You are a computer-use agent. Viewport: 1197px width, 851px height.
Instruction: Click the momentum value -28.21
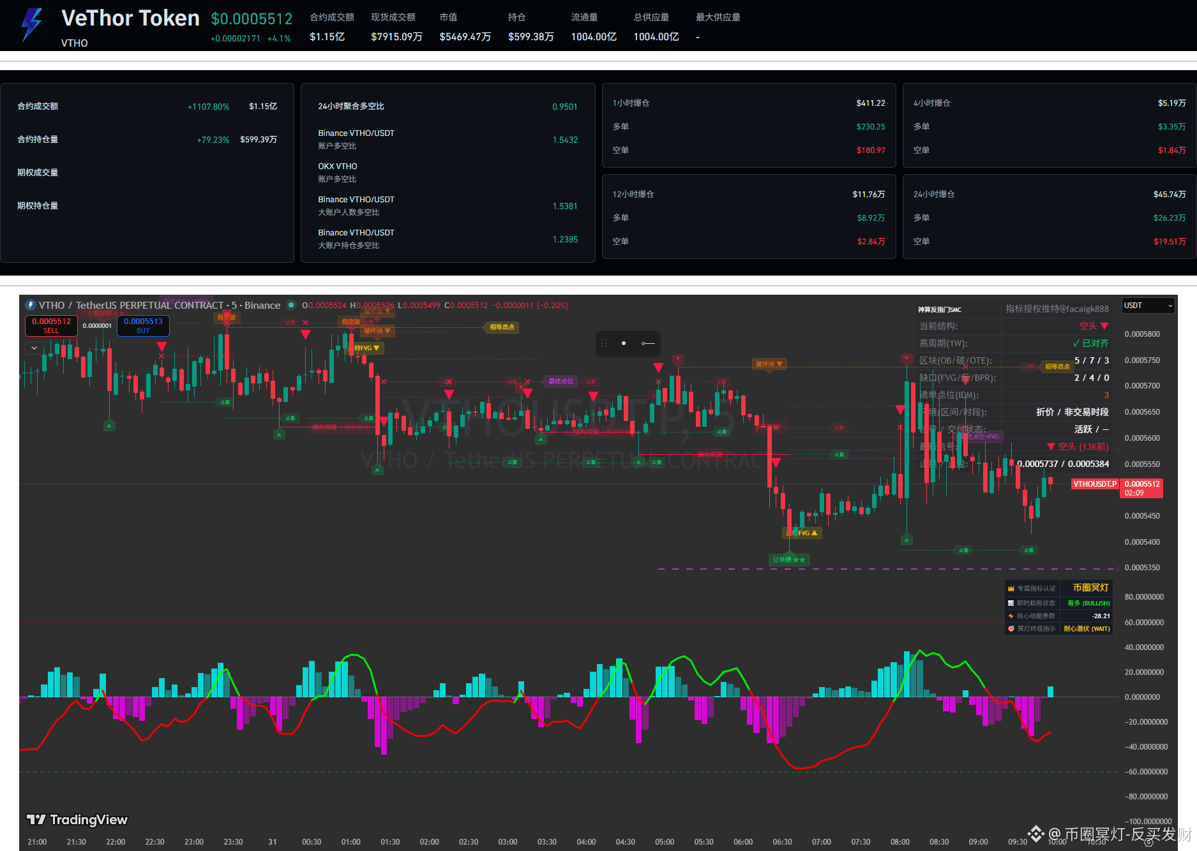(1101, 616)
